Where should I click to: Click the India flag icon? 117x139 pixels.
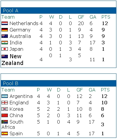pyautogui.click(x=5, y=43)
